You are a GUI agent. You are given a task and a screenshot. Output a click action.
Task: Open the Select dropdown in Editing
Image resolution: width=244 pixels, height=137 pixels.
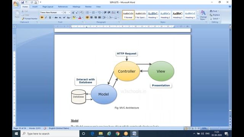pyautogui.click(x=215, y=19)
